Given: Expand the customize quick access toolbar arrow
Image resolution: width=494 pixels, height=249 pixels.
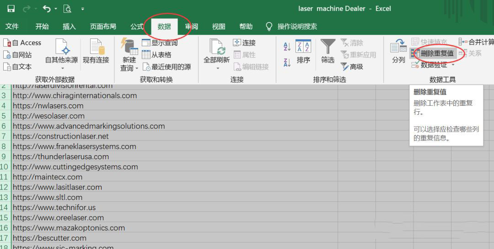Looking at the screenshot, I should tap(82, 9).
